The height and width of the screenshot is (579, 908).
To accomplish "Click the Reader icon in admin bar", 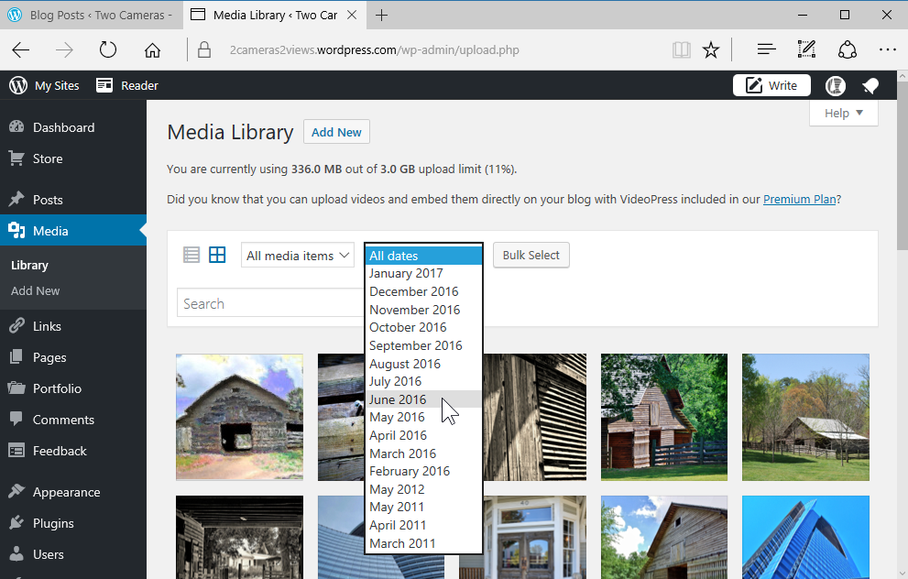I will coord(105,85).
